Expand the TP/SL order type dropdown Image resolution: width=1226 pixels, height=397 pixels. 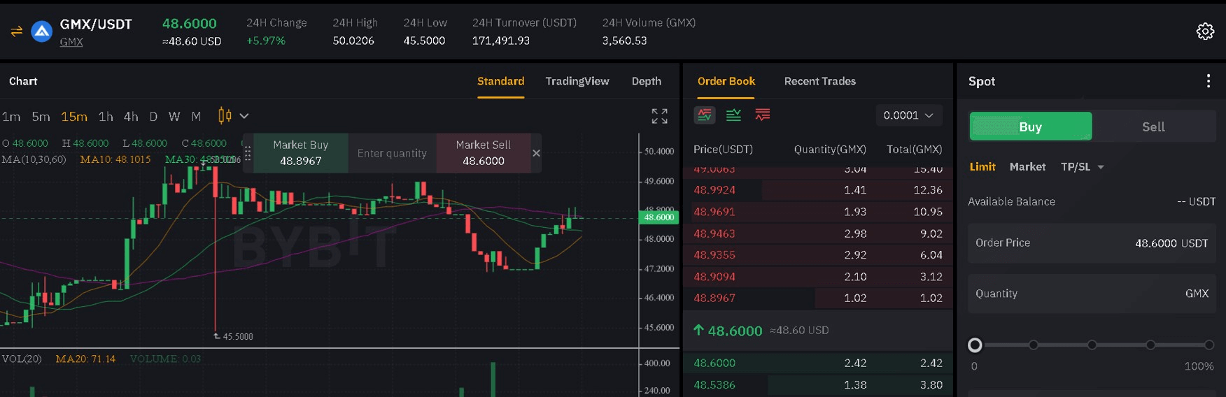point(1082,167)
